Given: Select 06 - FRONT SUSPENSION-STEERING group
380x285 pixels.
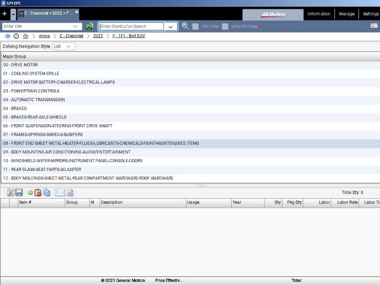Looking at the screenshot, I should [191, 126].
